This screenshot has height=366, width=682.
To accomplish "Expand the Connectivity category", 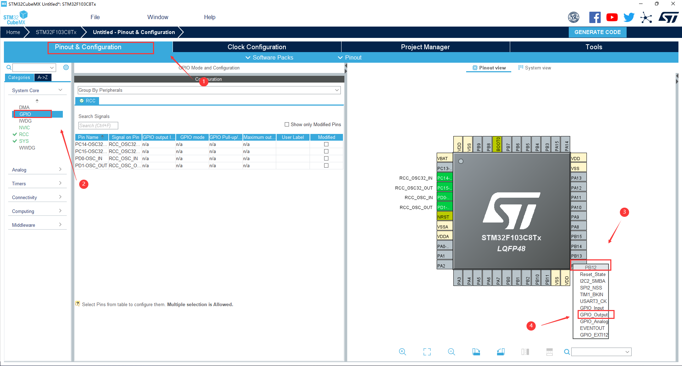I will (37, 197).
